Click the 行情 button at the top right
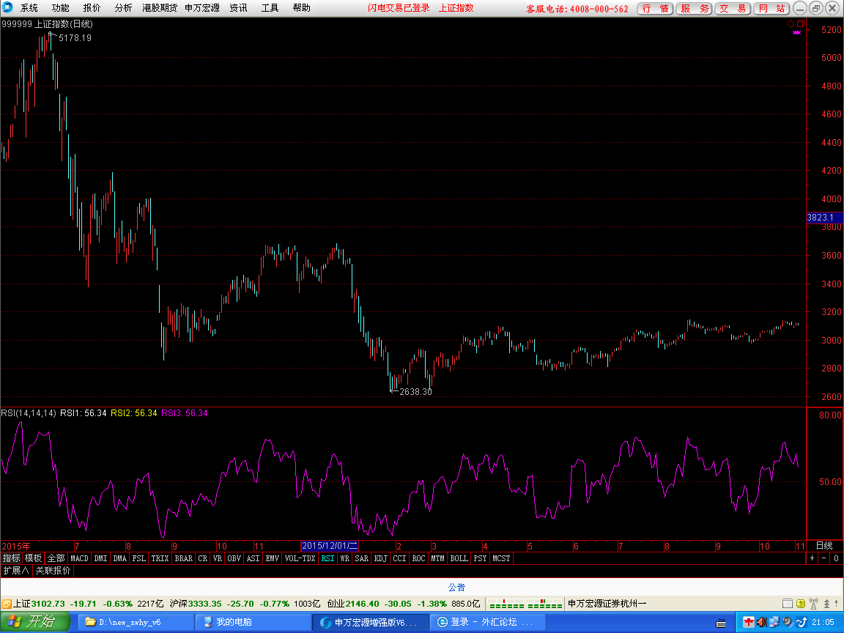 656,9
